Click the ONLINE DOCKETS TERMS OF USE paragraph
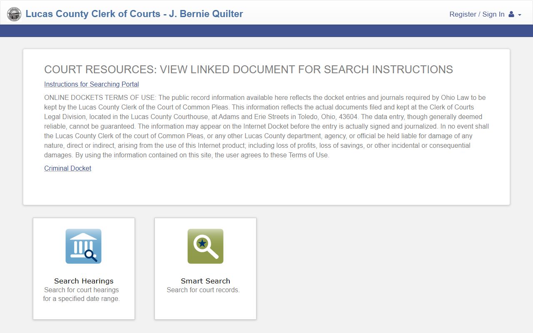Viewport: 533px width, 333px height. point(266,126)
